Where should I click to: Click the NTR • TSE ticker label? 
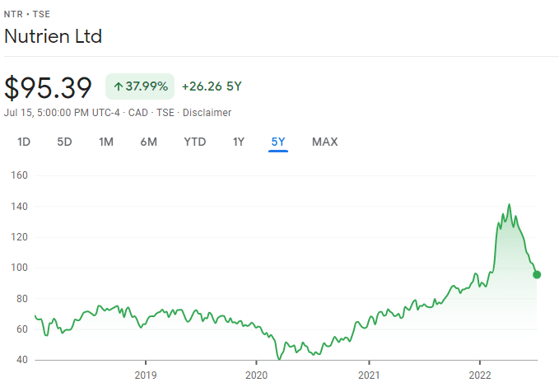[27, 14]
